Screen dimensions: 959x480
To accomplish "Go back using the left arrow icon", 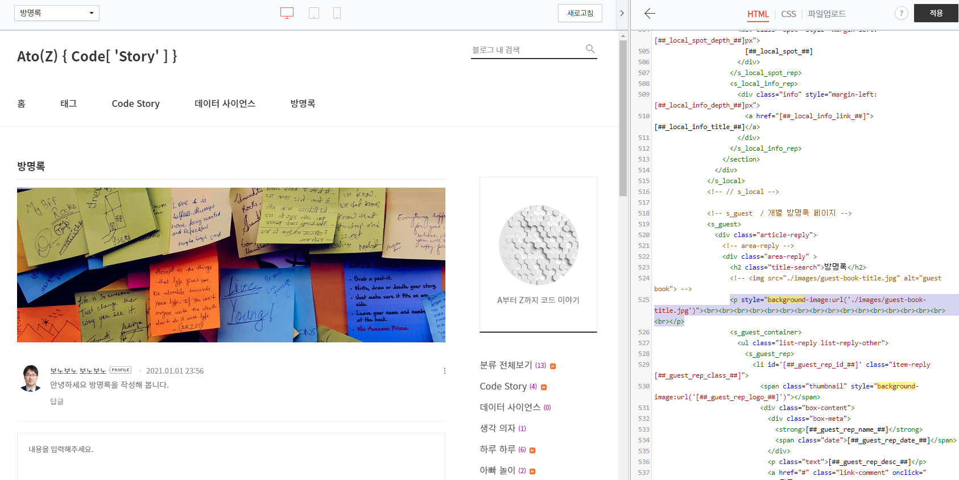I will 650,13.
